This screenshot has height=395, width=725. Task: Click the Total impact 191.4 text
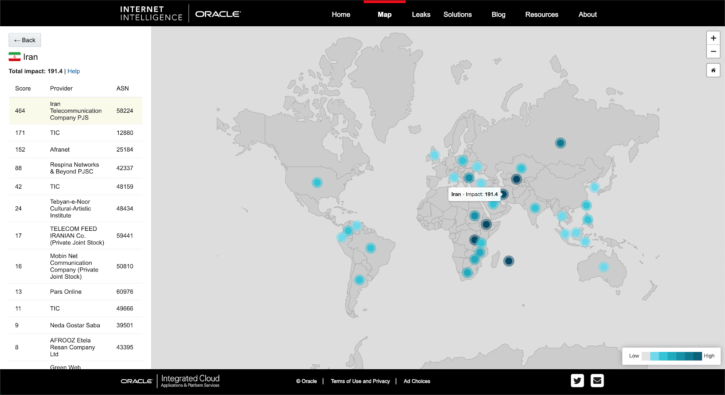tap(36, 71)
